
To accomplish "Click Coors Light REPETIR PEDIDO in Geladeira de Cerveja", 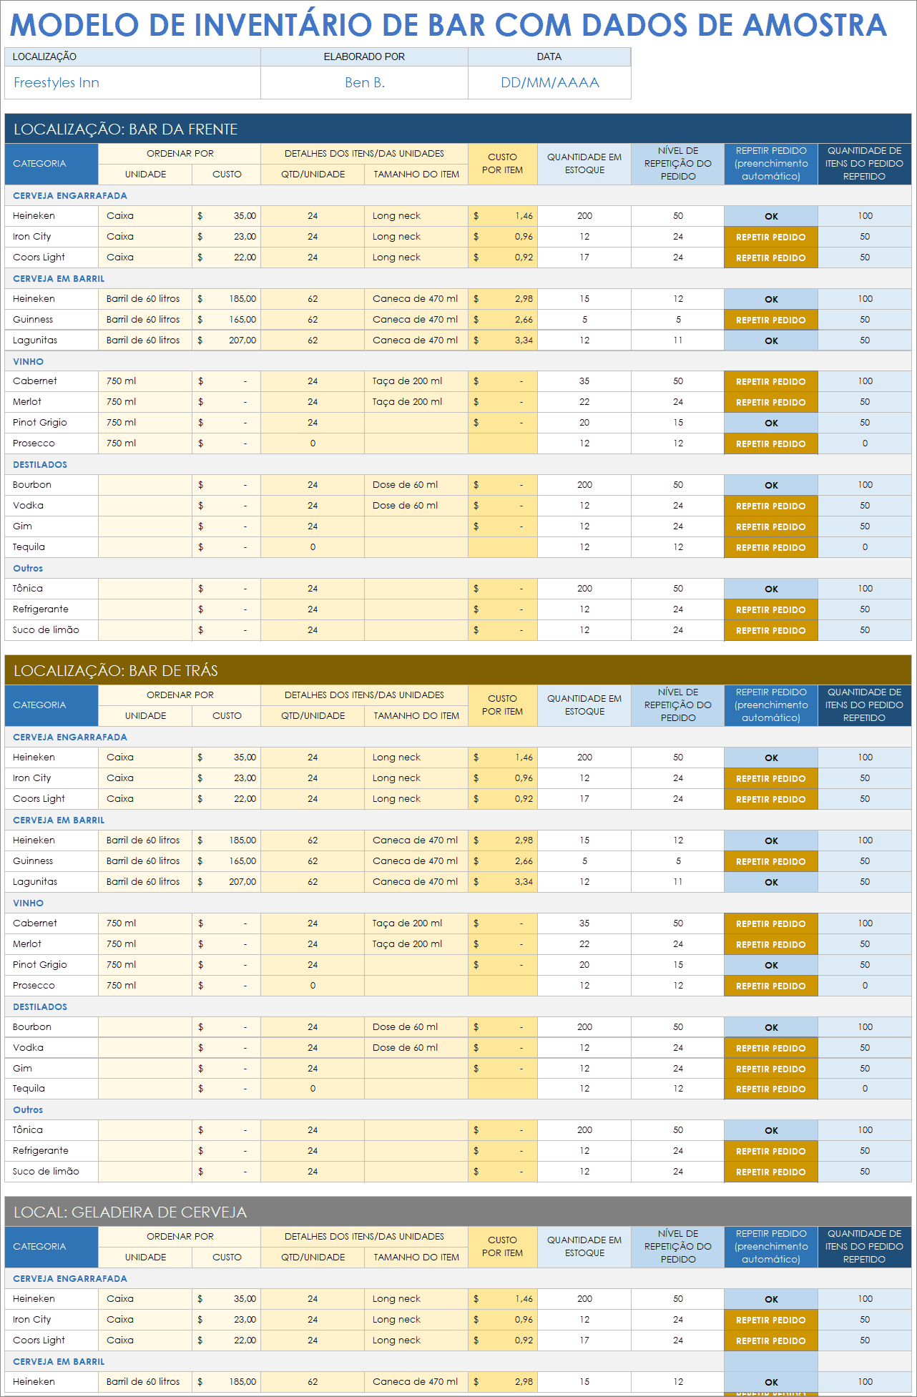I will pos(771,1340).
